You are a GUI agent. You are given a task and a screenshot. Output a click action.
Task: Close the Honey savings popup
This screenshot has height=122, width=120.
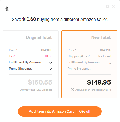click(x=113, y=6)
